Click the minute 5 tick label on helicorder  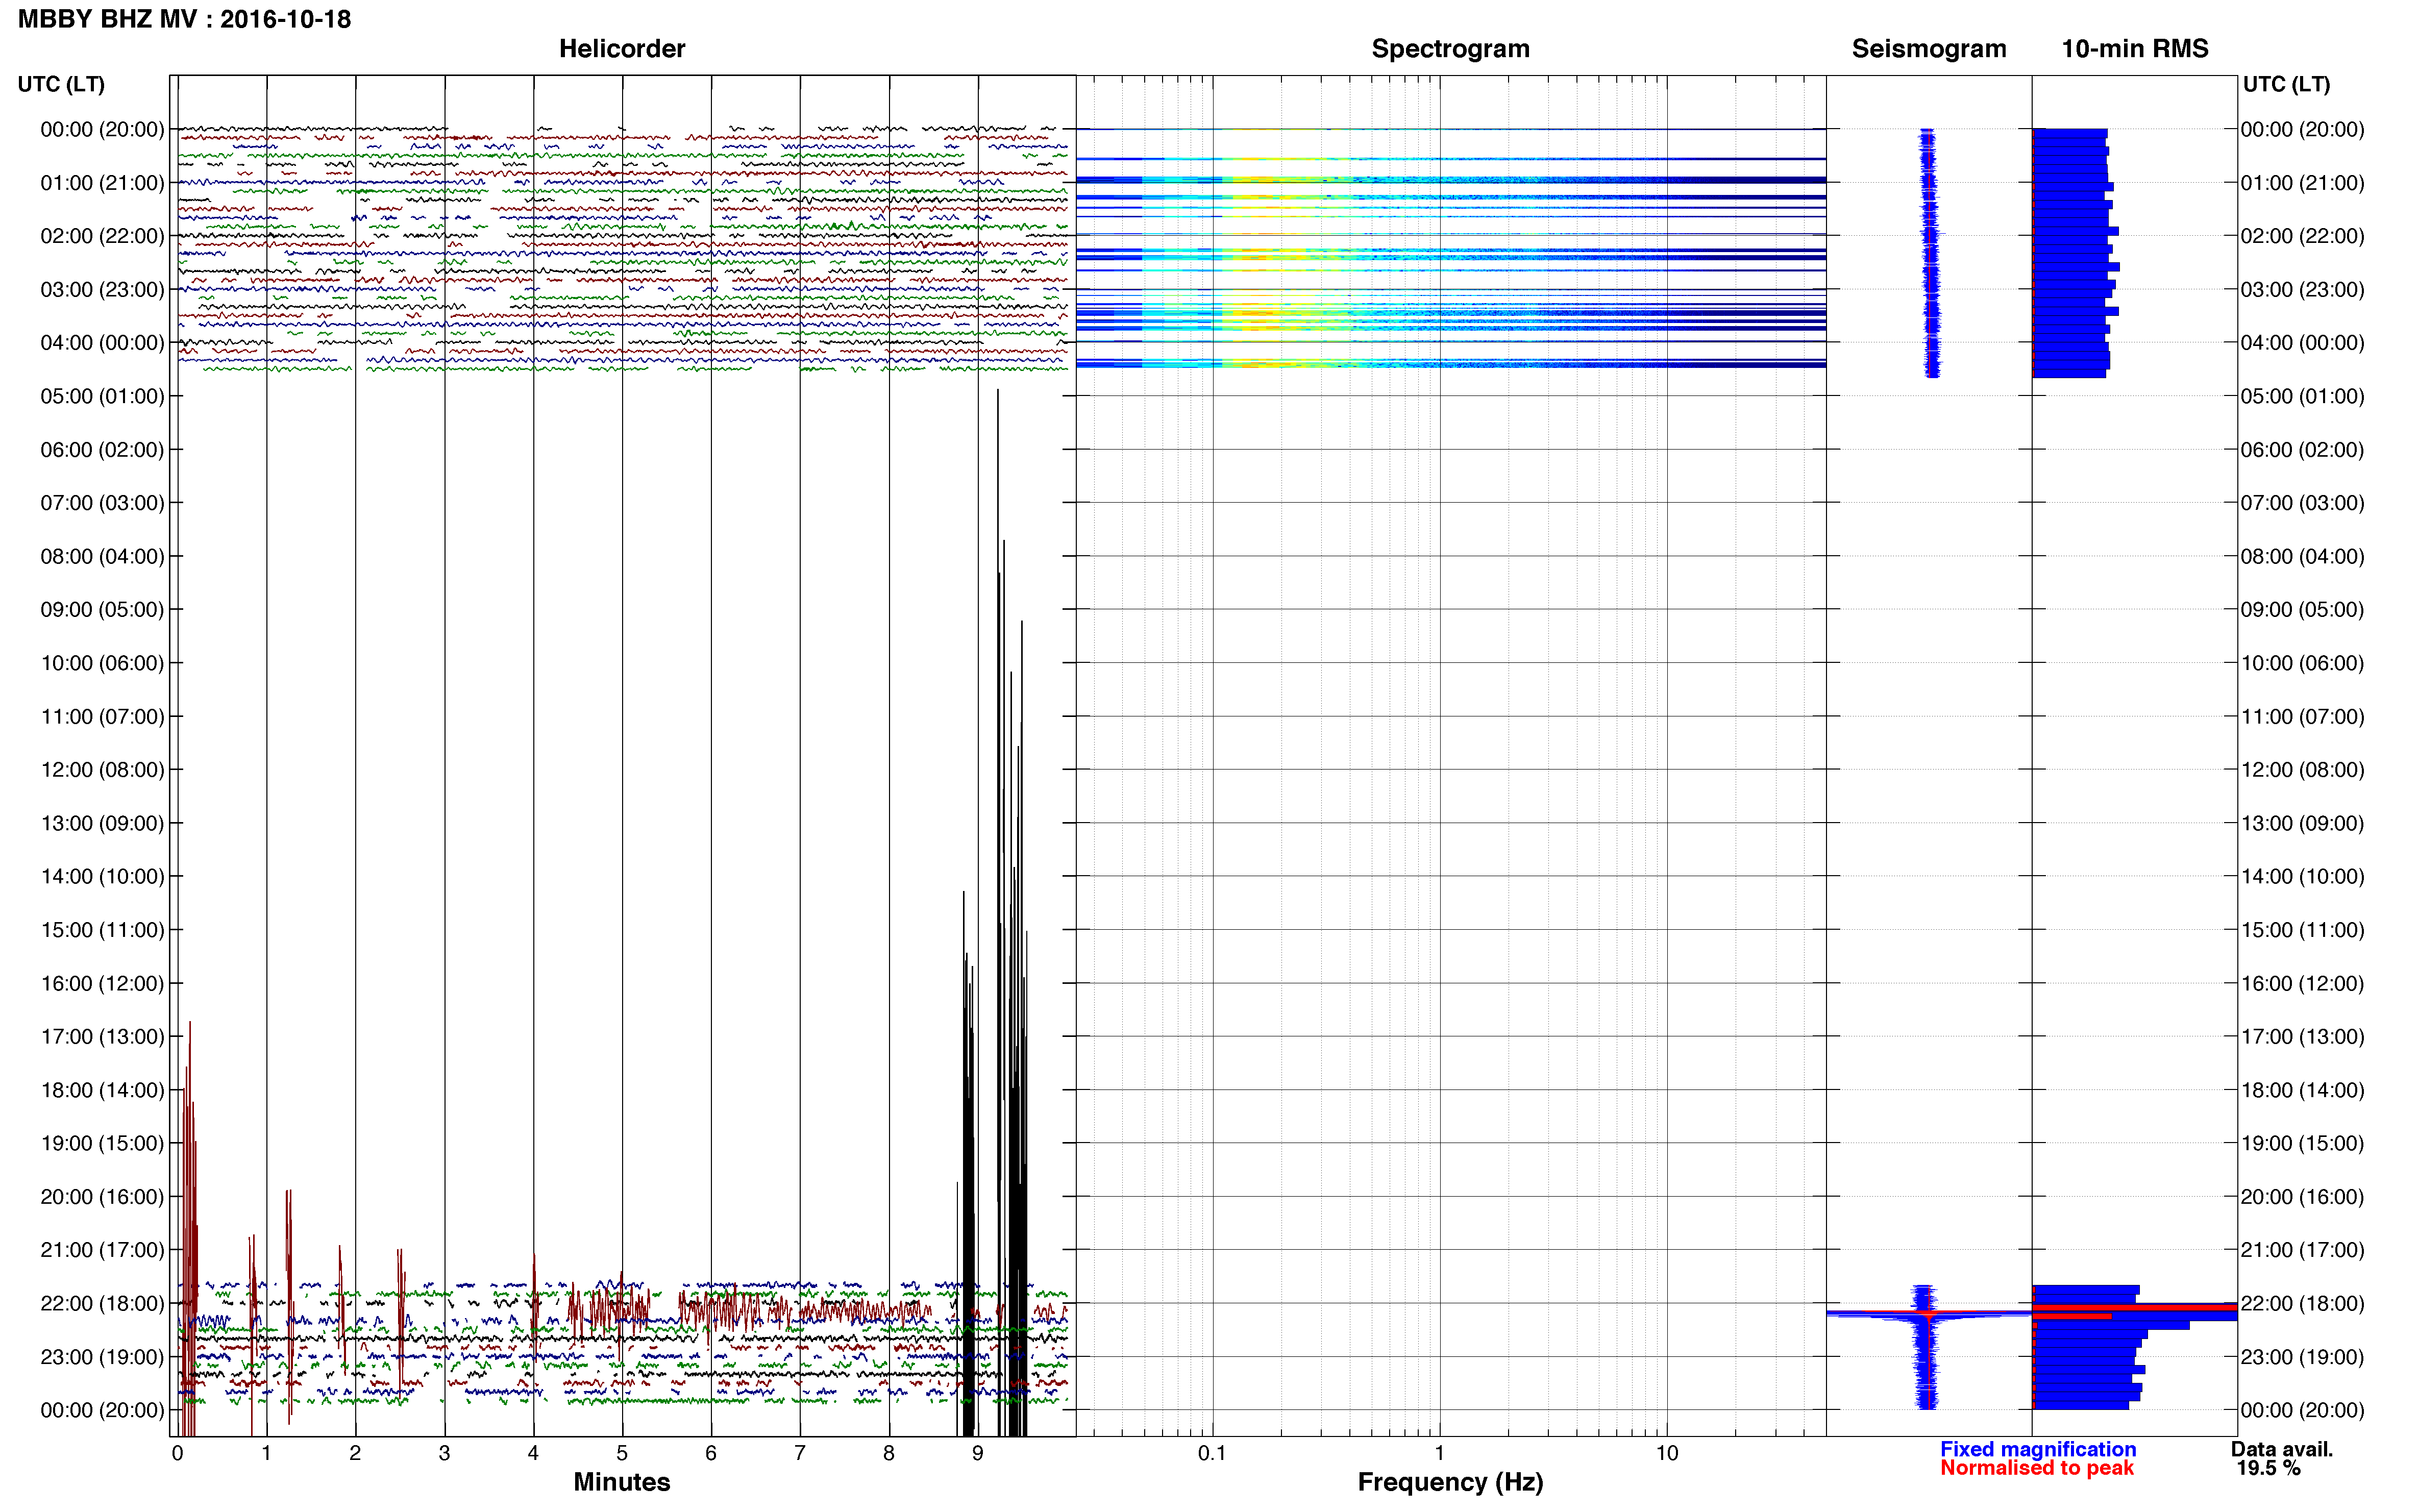click(622, 1453)
